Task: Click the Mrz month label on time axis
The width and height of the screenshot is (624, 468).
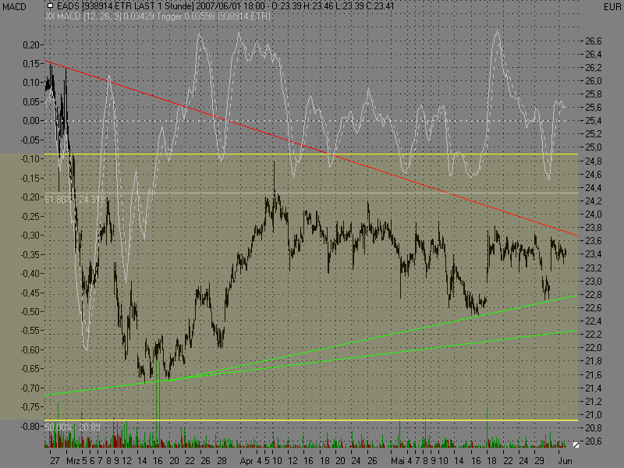Action: click(x=73, y=461)
